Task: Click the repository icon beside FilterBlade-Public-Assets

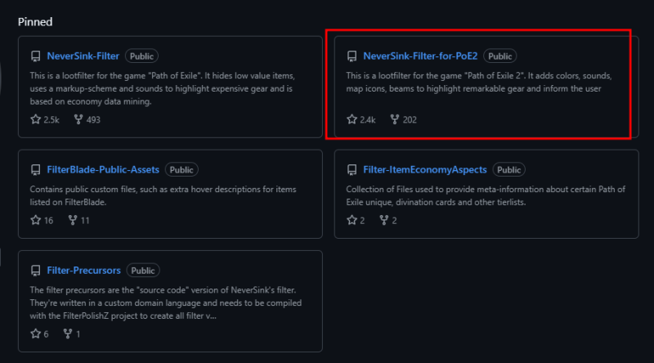Action: [36, 170]
